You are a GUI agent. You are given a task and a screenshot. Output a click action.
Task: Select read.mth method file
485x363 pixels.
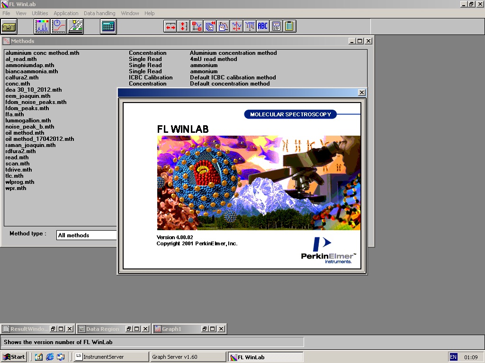(x=17, y=157)
